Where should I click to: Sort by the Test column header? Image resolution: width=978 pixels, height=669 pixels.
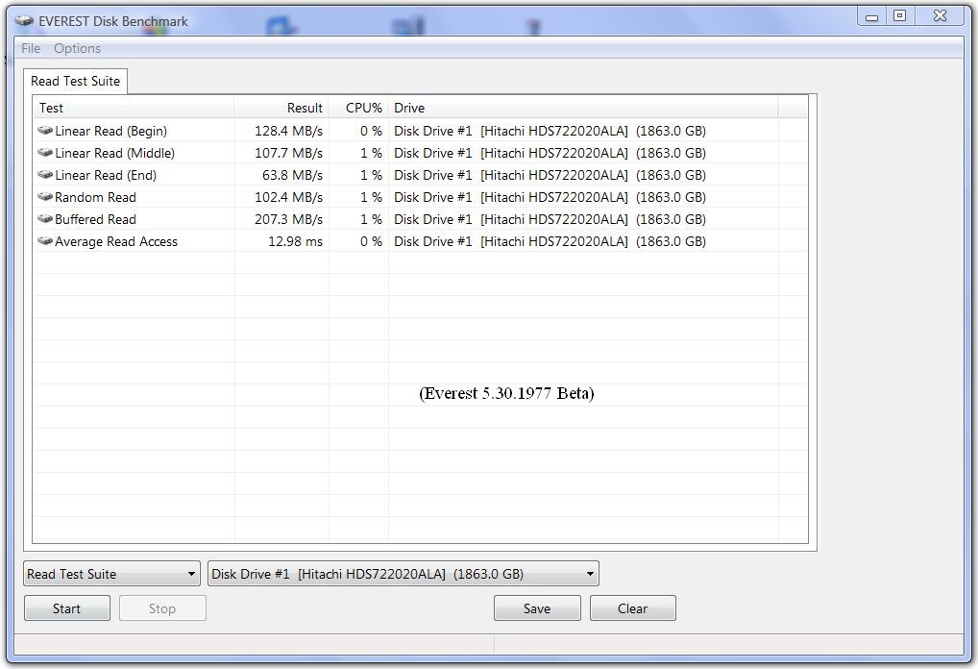point(134,108)
